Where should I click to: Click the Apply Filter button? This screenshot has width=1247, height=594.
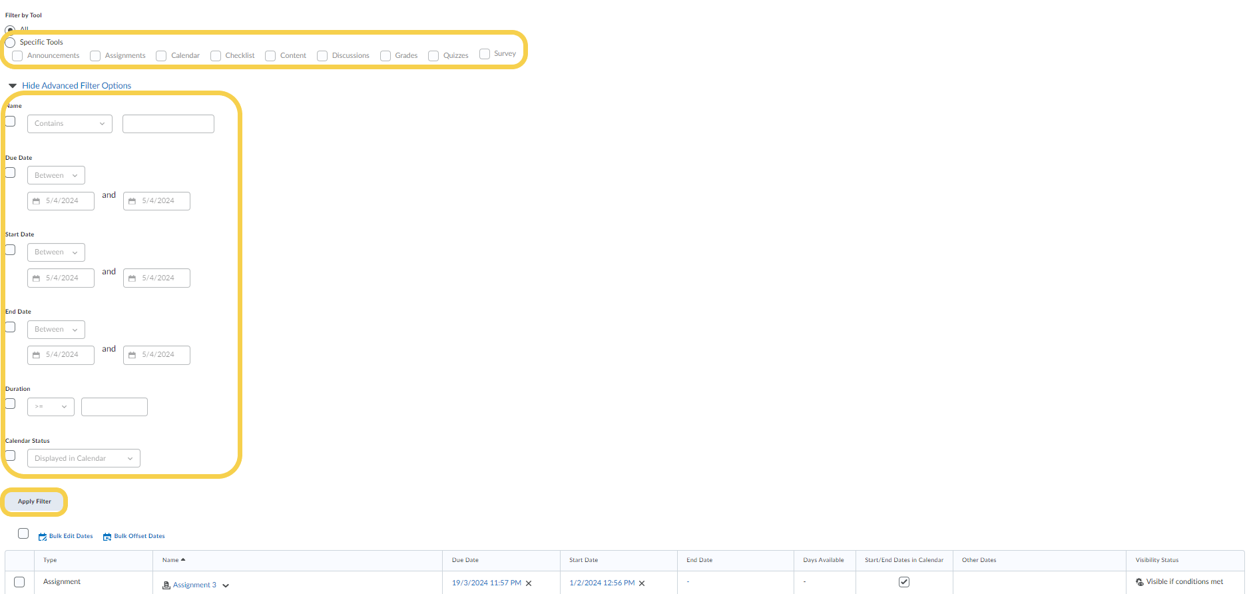pos(35,501)
